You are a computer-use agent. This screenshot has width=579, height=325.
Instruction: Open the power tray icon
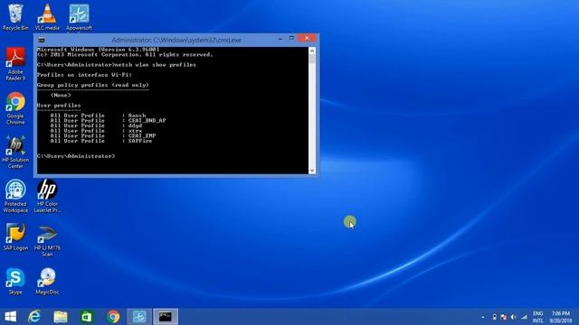(x=495, y=317)
